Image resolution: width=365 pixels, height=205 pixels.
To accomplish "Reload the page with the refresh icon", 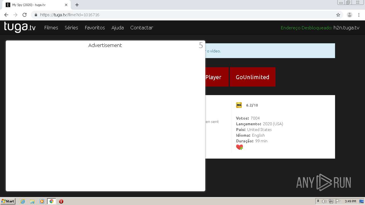I will tap(25, 15).
